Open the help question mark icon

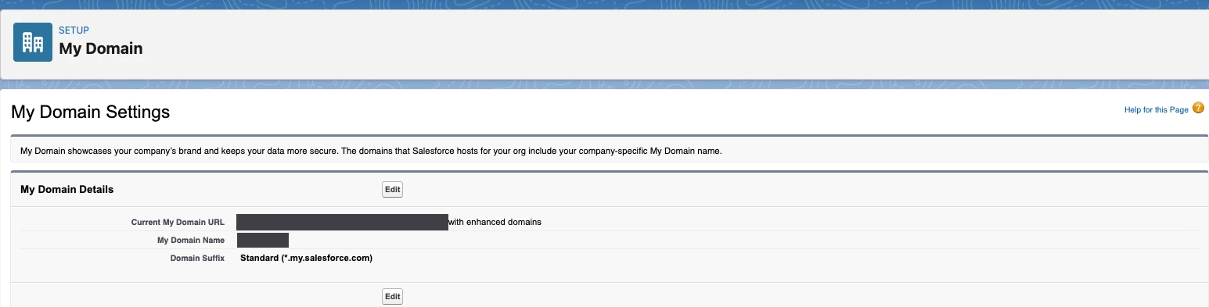(1198, 109)
